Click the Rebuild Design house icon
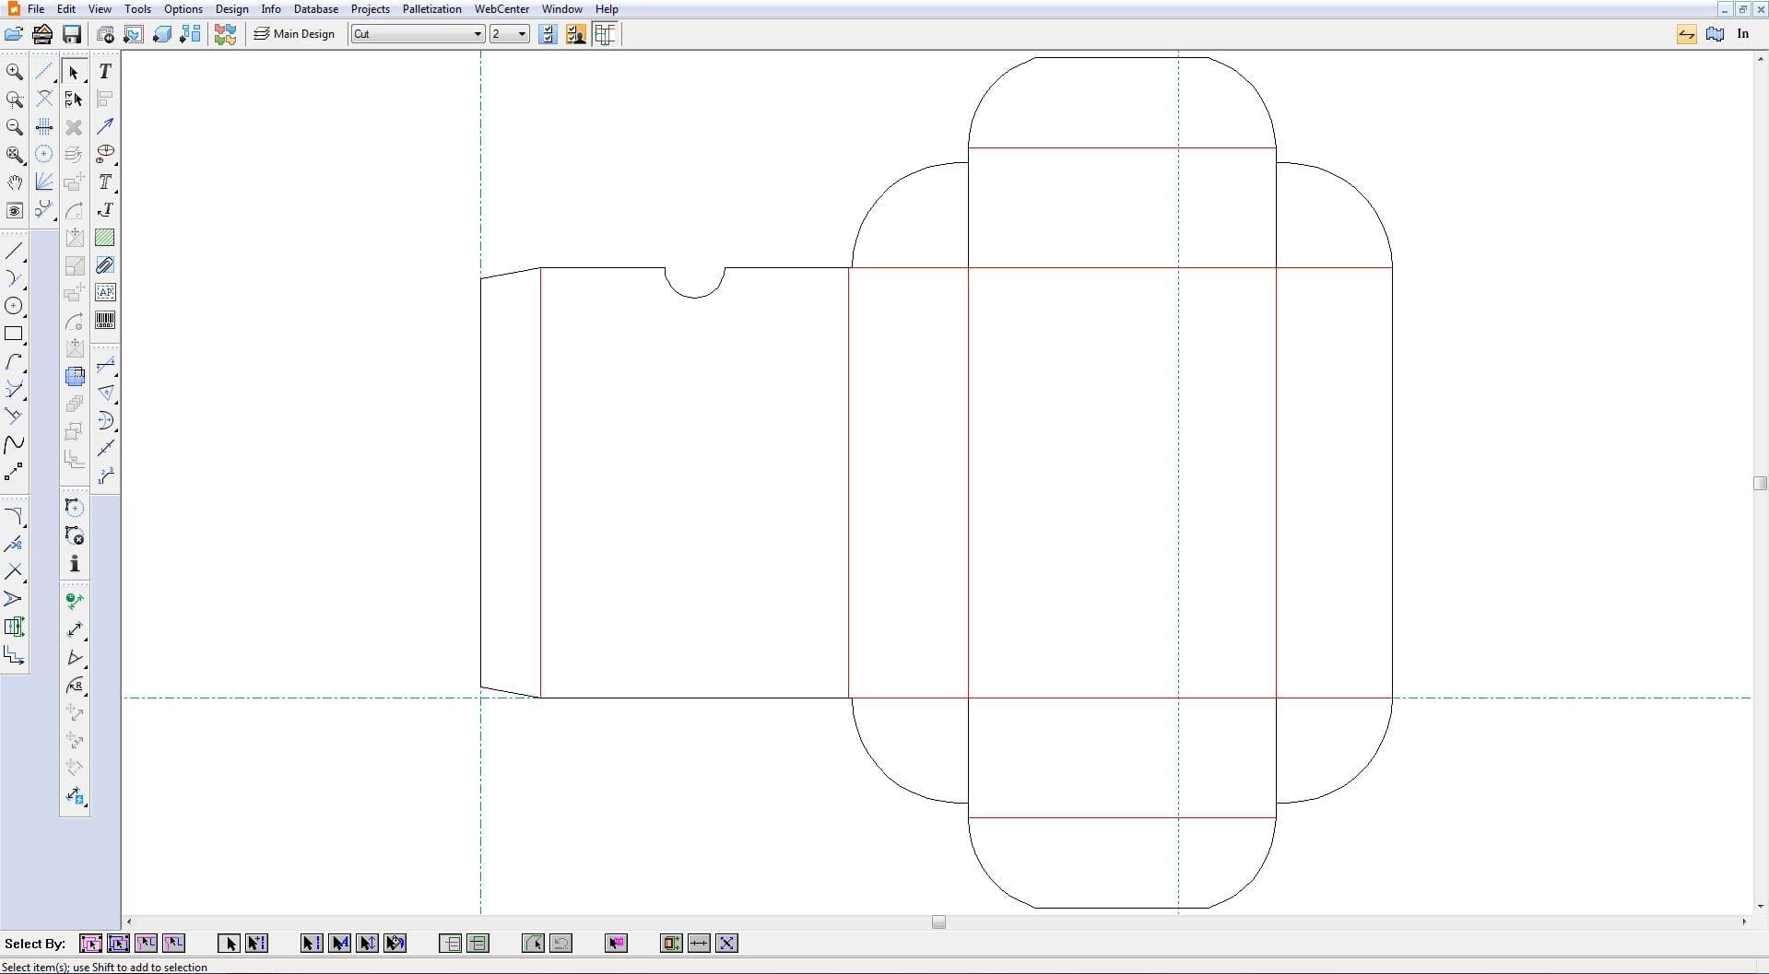This screenshot has height=974, width=1769. 42,34
